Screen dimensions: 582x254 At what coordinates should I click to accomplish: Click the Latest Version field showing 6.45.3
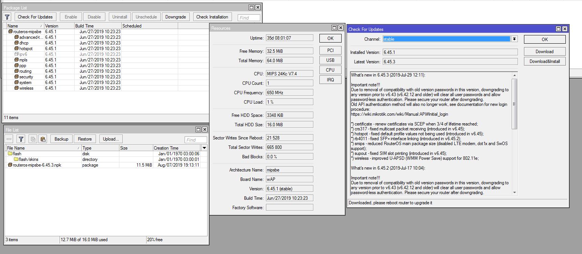pos(450,61)
